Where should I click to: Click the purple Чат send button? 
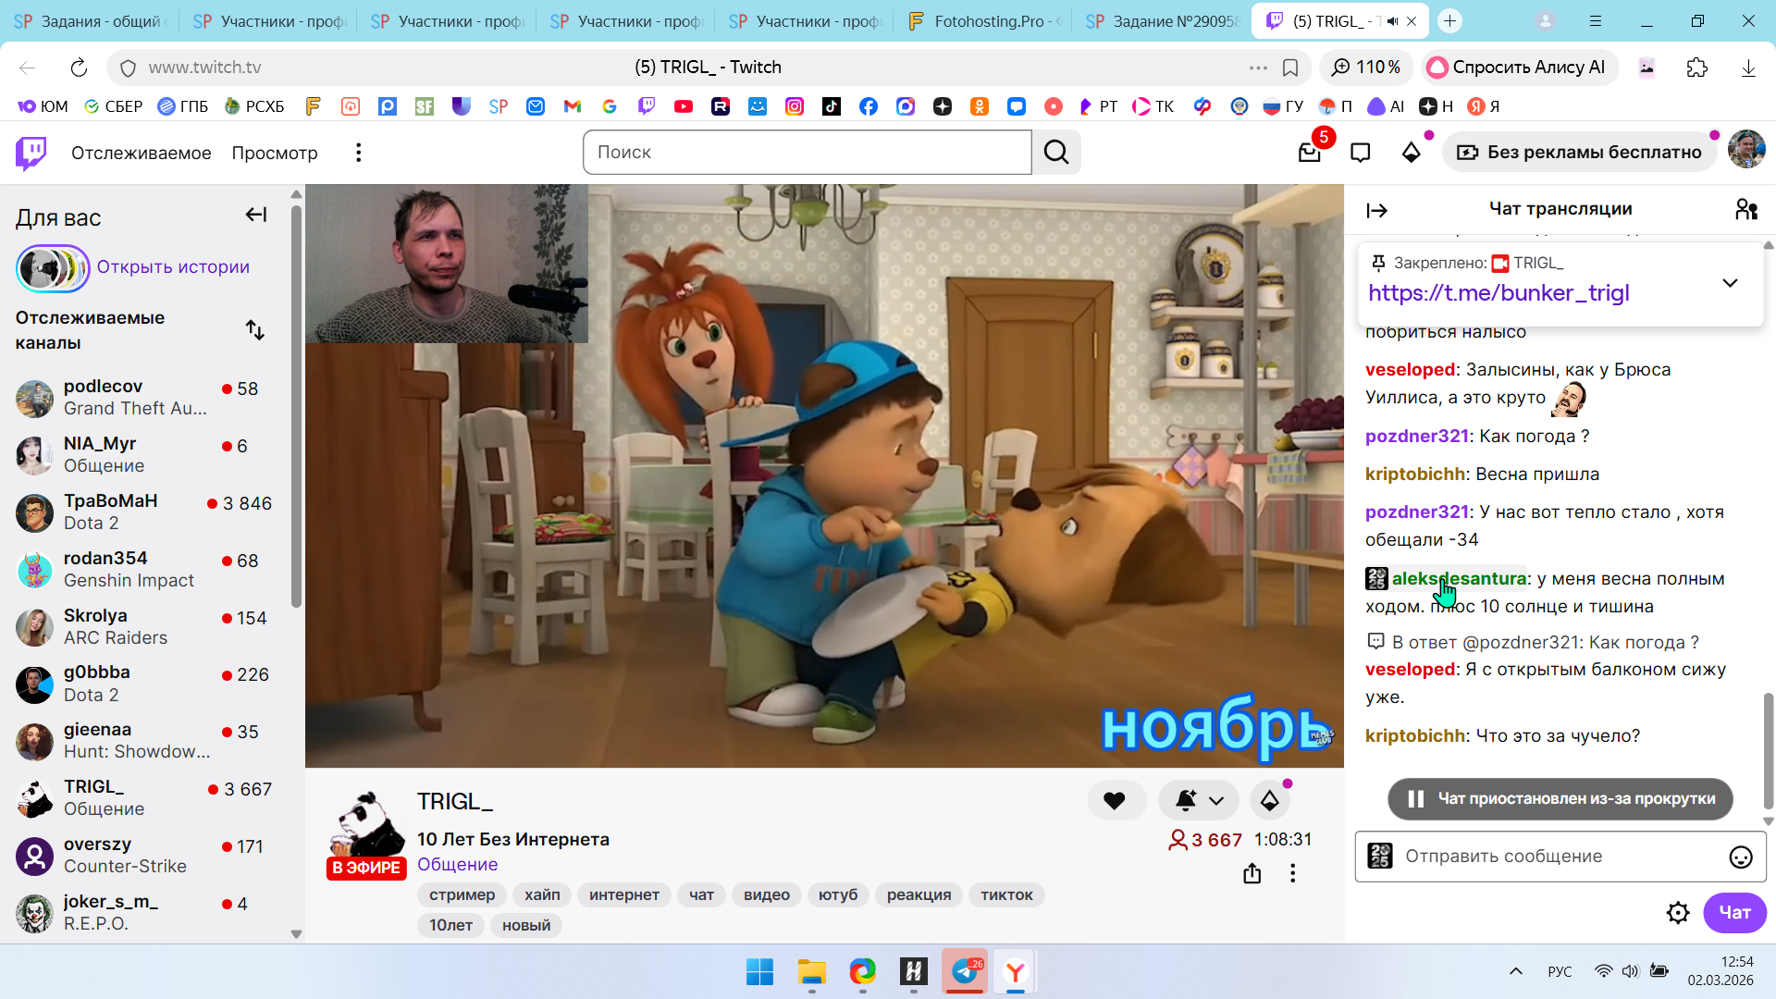tap(1733, 913)
